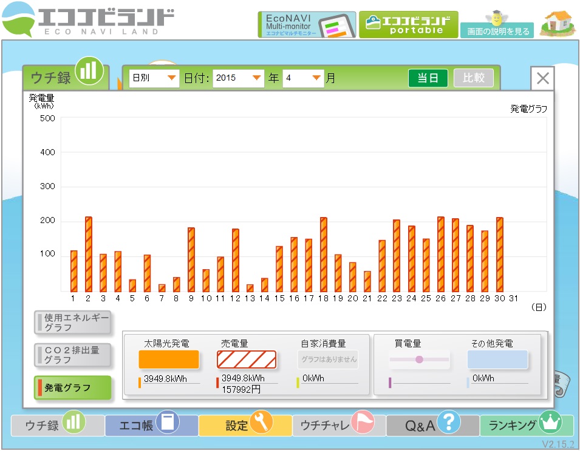The width and height of the screenshot is (580, 451).
Task: Click the bar for day 12
Action: click(x=235, y=260)
